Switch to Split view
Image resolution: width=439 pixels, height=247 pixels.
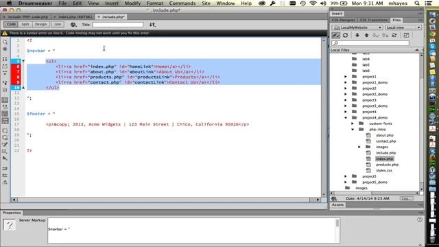point(25,25)
